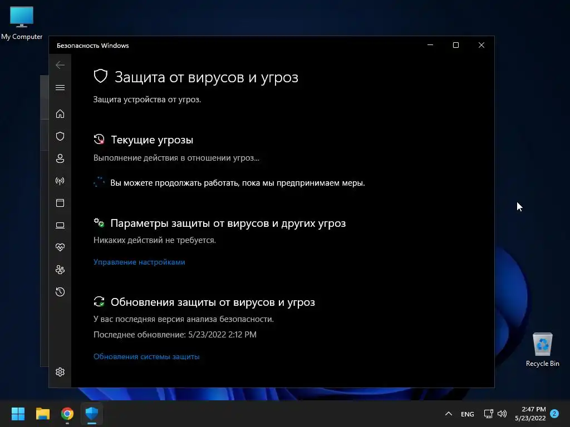Click the Текущие угрозы history icon

click(99, 140)
